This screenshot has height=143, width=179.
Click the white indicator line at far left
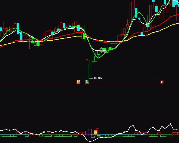[x=1, y=130]
